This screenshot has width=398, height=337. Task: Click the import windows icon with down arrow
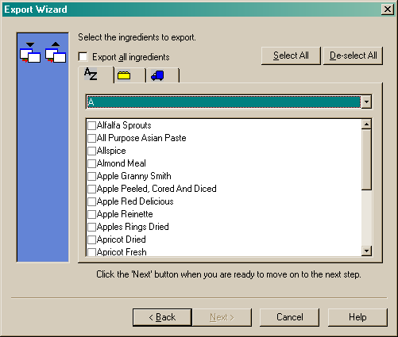[x=30, y=52]
